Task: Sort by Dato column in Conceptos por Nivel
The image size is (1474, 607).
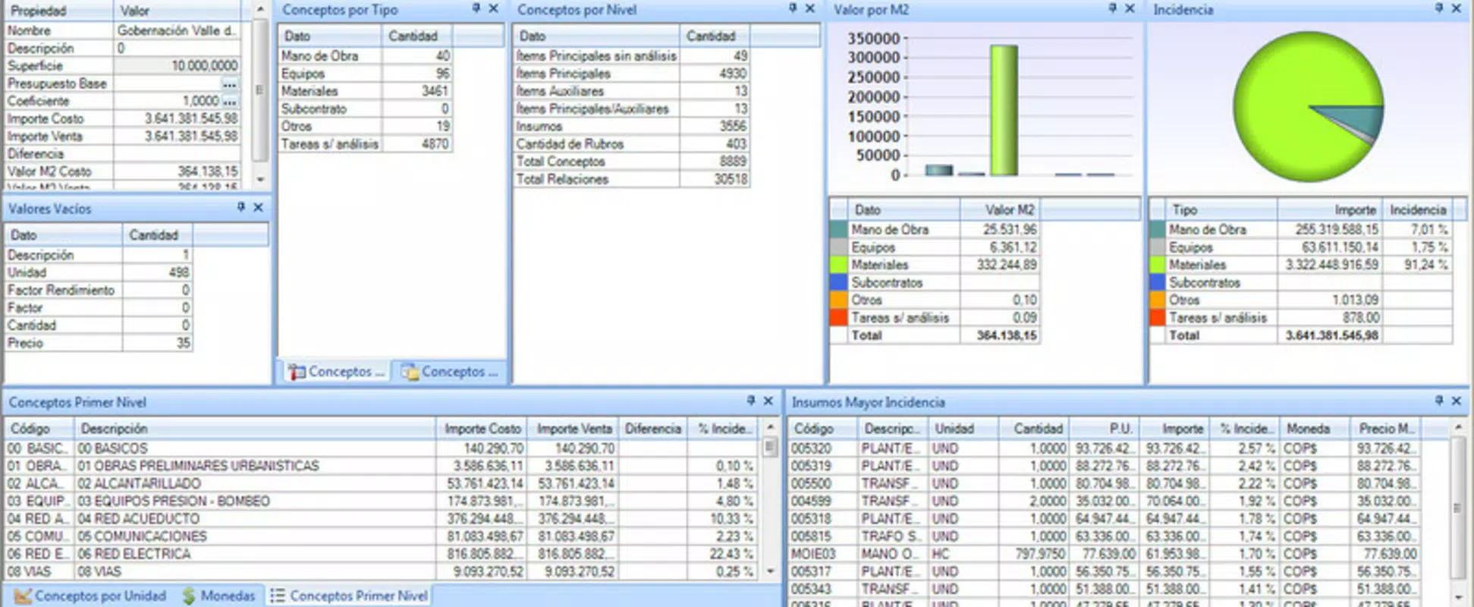Action: [x=596, y=36]
